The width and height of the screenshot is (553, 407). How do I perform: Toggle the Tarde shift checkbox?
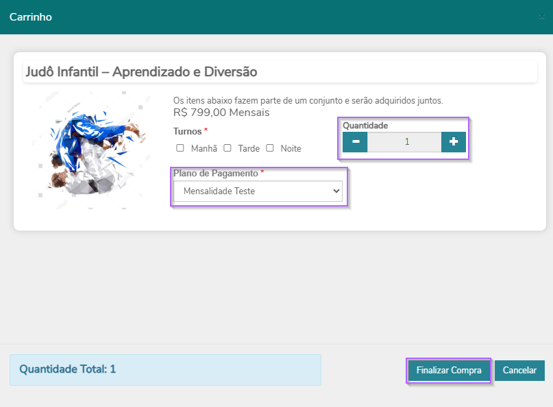tap(228, 148)
